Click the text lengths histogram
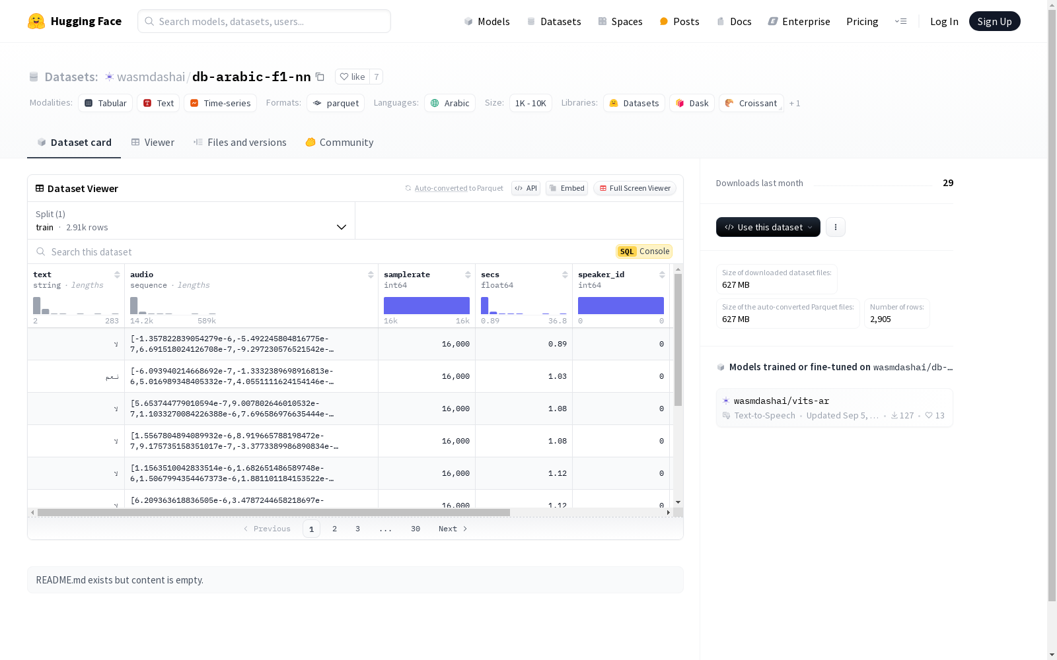 coord(76,306)
